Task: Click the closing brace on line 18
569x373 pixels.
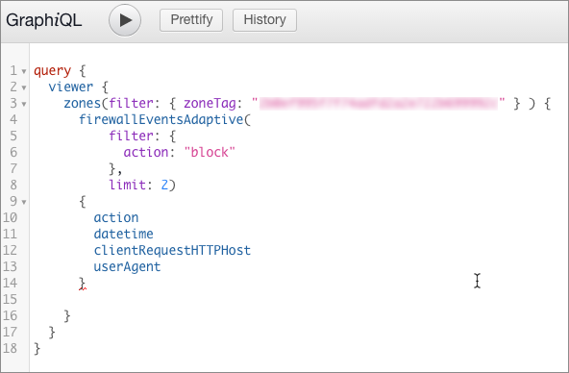Action: tap(37, 348)
